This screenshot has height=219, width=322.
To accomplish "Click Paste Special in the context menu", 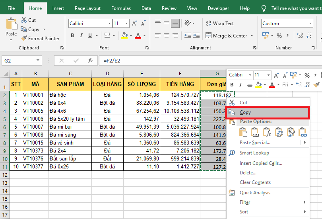I will click(x=255, y=143).
